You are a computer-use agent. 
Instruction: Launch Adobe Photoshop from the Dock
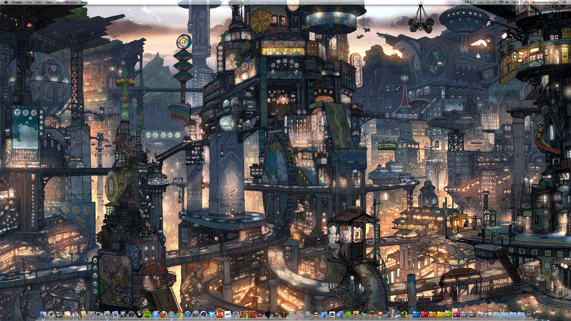(416, 314)
